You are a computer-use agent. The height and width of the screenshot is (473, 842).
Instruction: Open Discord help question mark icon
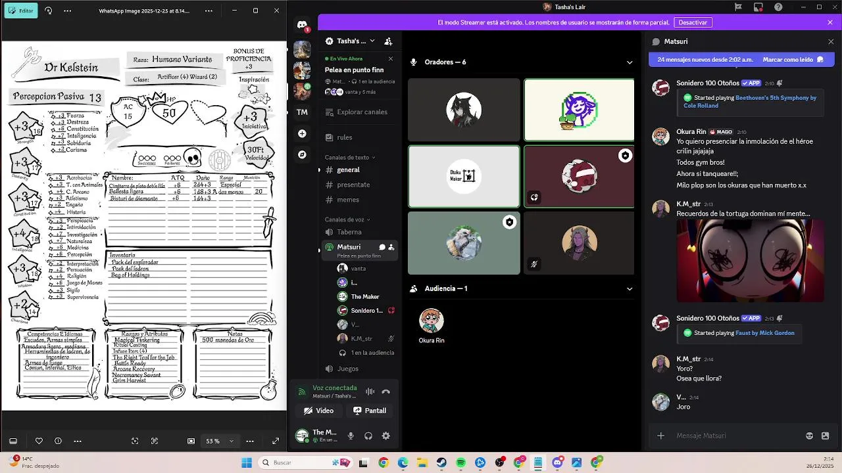[x=779, y=7]
